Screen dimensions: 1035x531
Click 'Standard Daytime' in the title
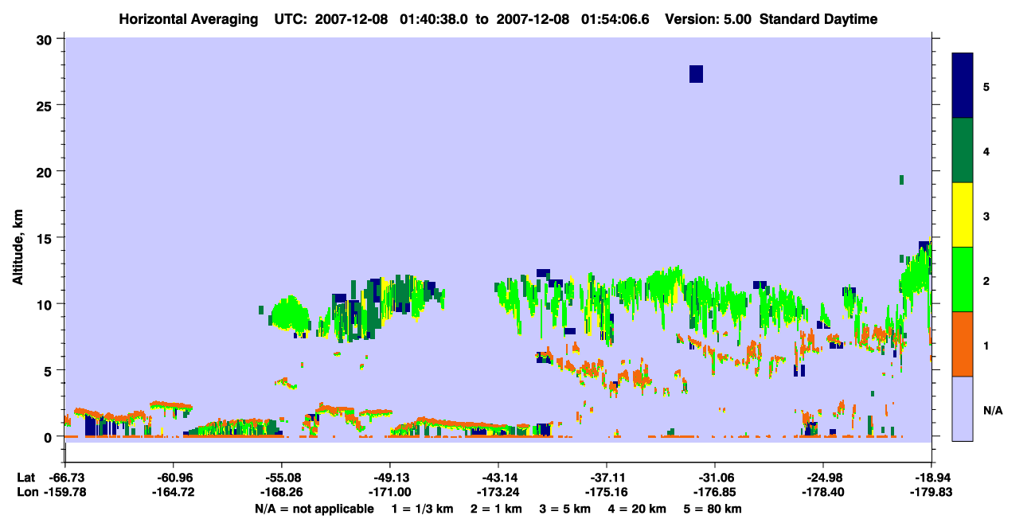(x=818, y=19)
